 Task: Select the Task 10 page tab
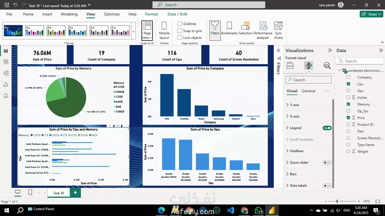[x=59, y=193]
